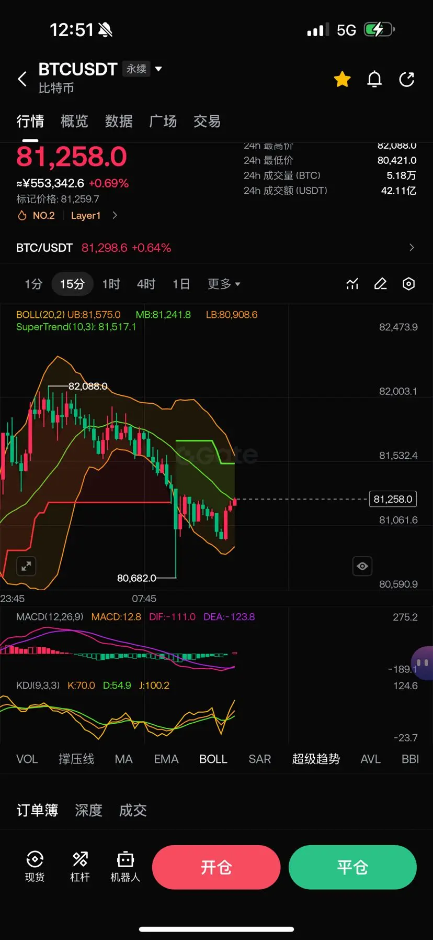Select the 1分 timeframe

click(33, 284)
